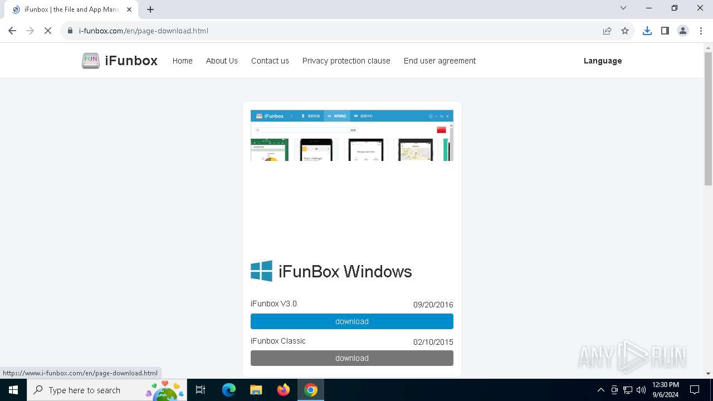Image resolution: width=713 pixels, height=401 pixels.
Task: Open the Windows Start menu
Action: 13,390
